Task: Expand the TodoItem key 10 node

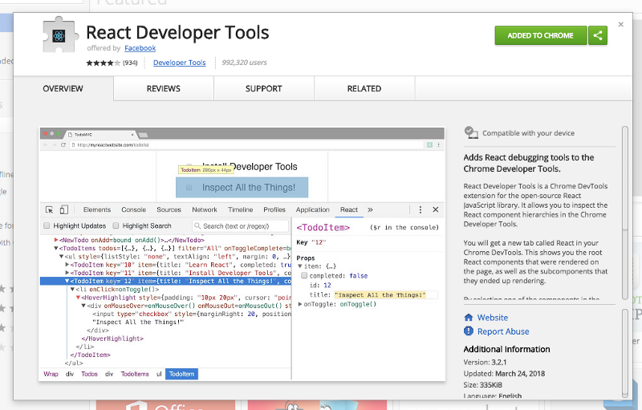Action: [x=67, y=264]
